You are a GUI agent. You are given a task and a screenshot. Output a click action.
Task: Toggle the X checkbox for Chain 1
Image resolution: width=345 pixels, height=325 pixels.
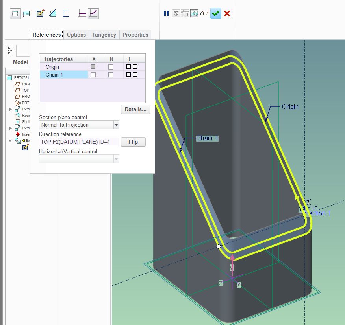pos(93,75)
